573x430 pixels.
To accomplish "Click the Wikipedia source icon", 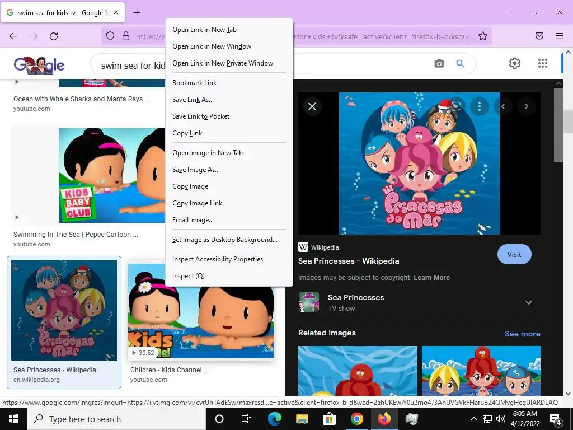I will coord(303,247).
